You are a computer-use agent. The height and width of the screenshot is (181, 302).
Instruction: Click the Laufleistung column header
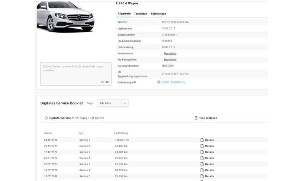click(121, 133)
